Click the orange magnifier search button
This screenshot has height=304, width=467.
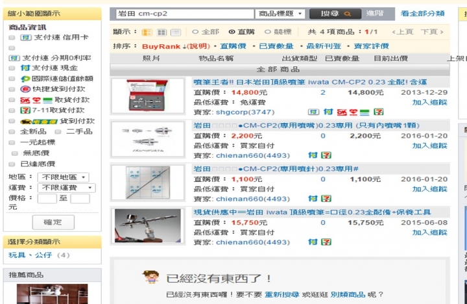tap(335, 14)
